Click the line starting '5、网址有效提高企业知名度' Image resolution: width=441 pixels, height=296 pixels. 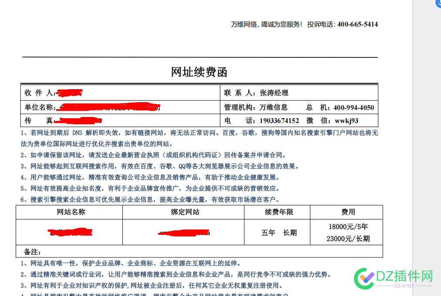(151, 189)
